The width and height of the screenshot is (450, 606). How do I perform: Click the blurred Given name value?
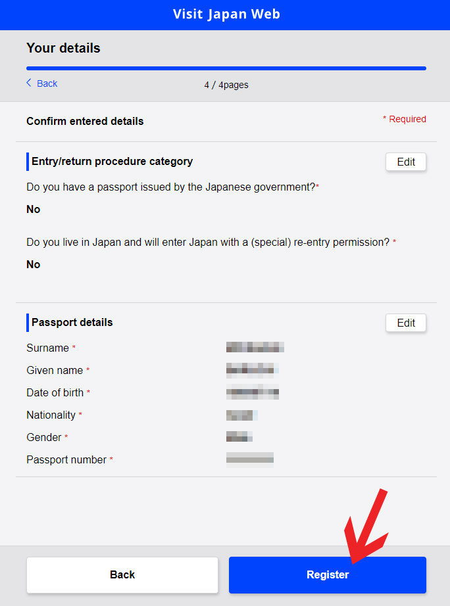coord(253,369)
